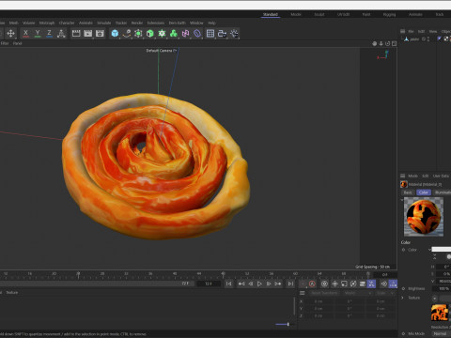451x338 pixels.
Task: Open the viewport Filter menu
Action: pos(5,43)
